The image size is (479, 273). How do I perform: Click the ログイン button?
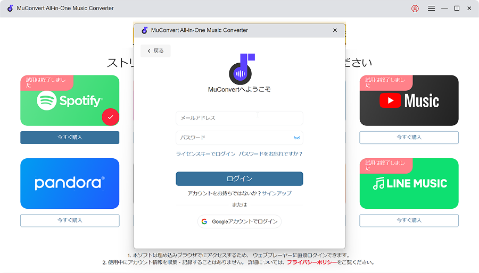(x=239, y=179)
